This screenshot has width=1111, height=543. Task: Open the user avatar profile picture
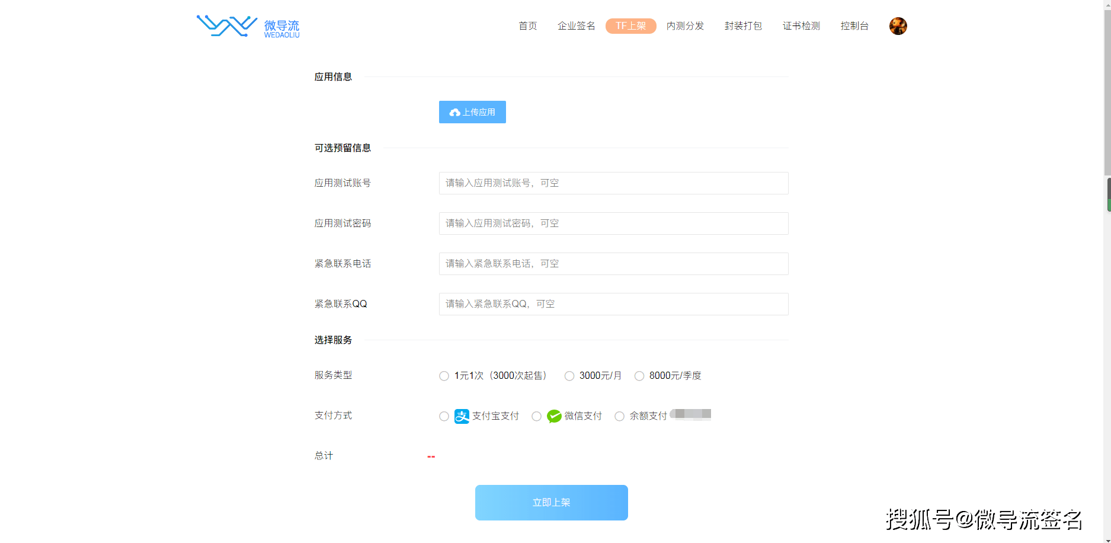coord(898,26)
